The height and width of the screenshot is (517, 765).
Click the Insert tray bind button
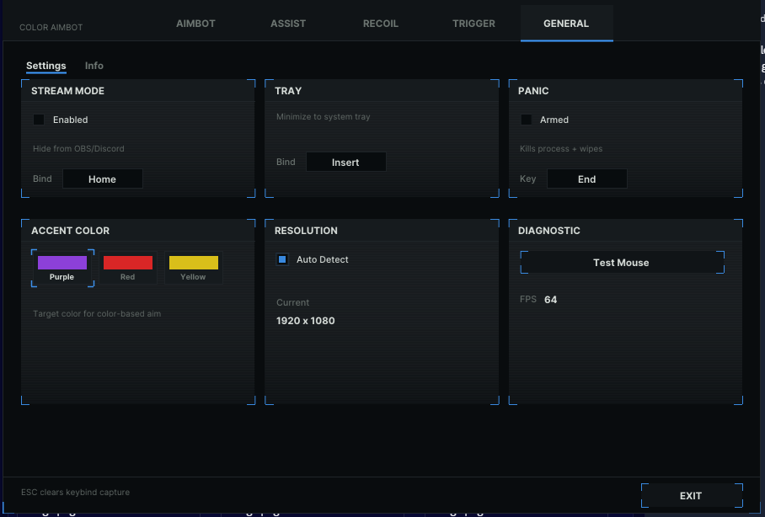pyautogui.click(x=346, y=162)
